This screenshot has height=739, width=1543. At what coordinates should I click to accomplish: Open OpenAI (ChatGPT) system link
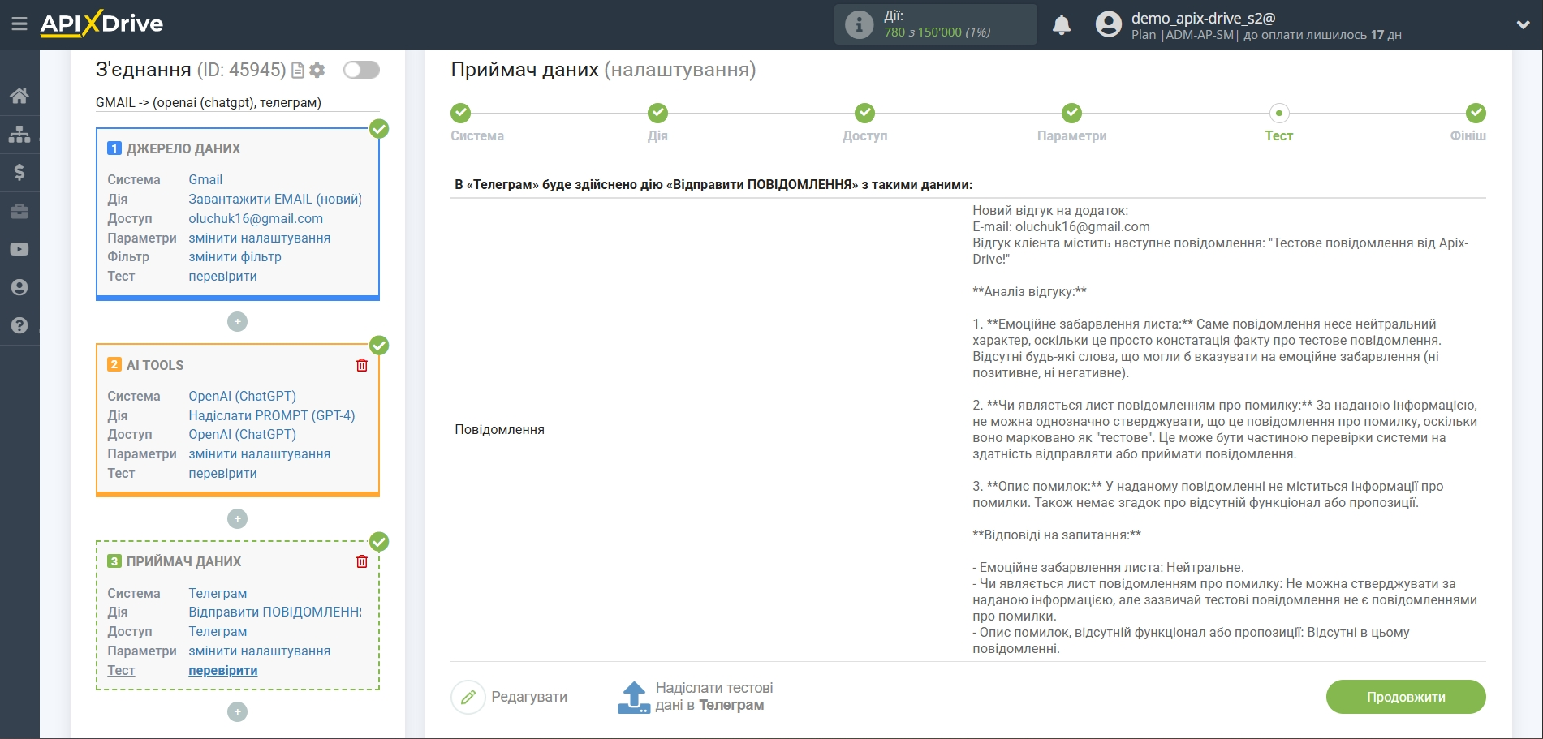[x=243, y=397]
